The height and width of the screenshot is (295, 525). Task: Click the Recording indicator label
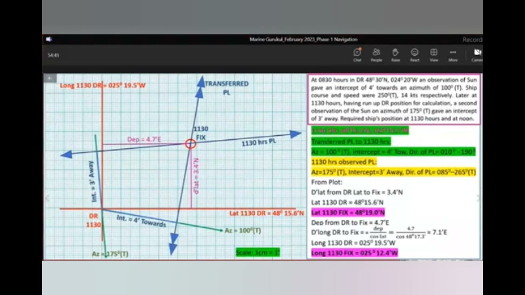472,40
